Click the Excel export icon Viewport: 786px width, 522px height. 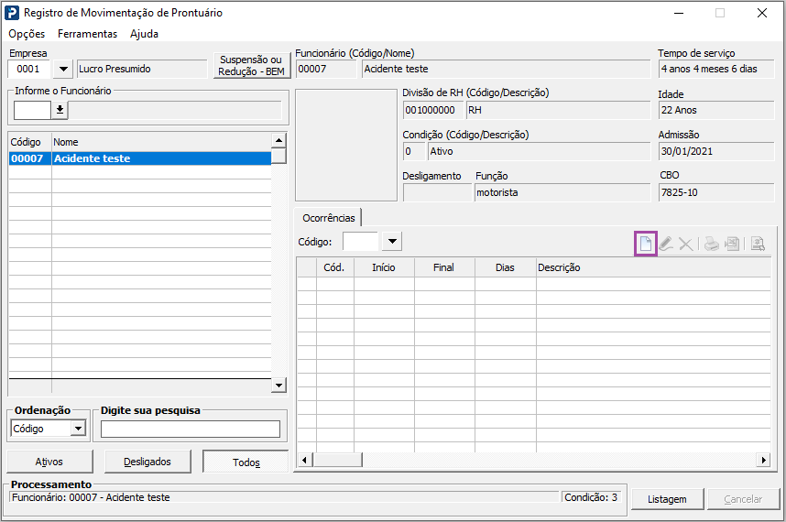(732, 244)
